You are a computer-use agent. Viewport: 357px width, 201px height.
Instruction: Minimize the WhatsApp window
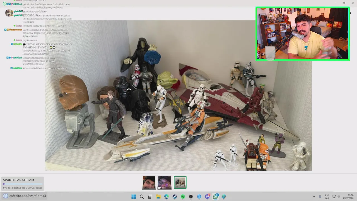click(x=336, y=3)
